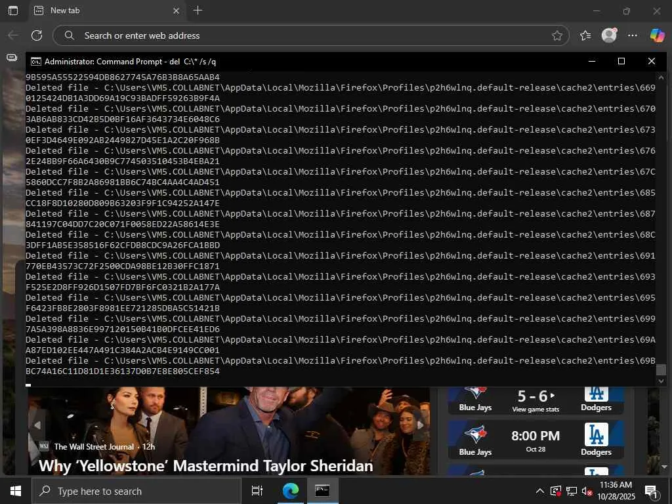672x504 pixels.
Task: Open the Favorites list icon
Action: click(585, 35)
